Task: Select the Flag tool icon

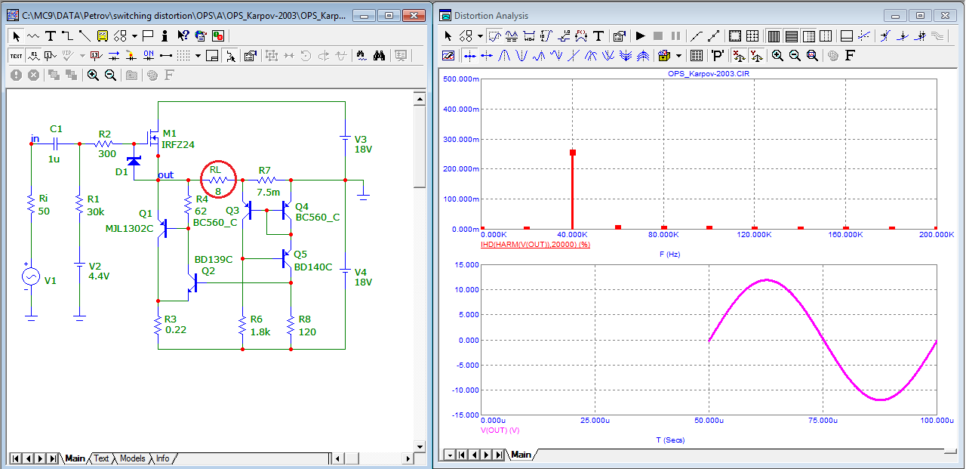Action: click(x=148, y=35)
